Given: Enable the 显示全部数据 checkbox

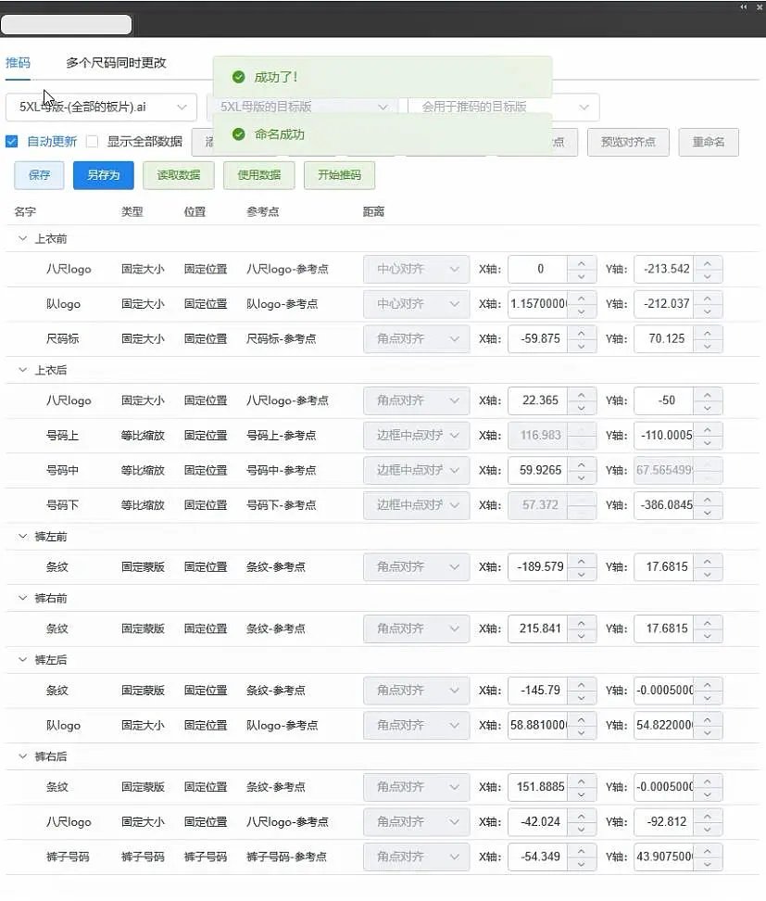Looking at the screenshot, I should [92, 142].
